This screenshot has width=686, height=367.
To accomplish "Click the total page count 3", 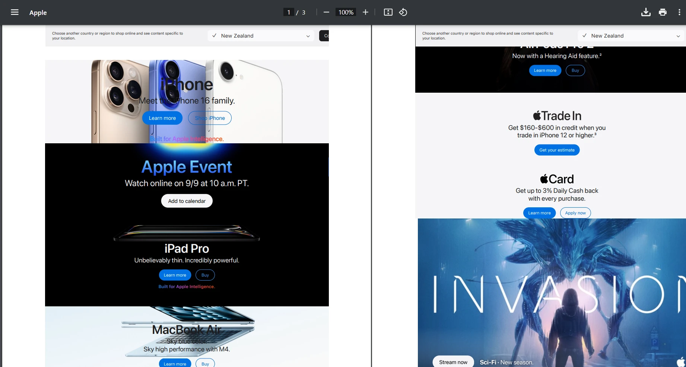I will (304, 12).
